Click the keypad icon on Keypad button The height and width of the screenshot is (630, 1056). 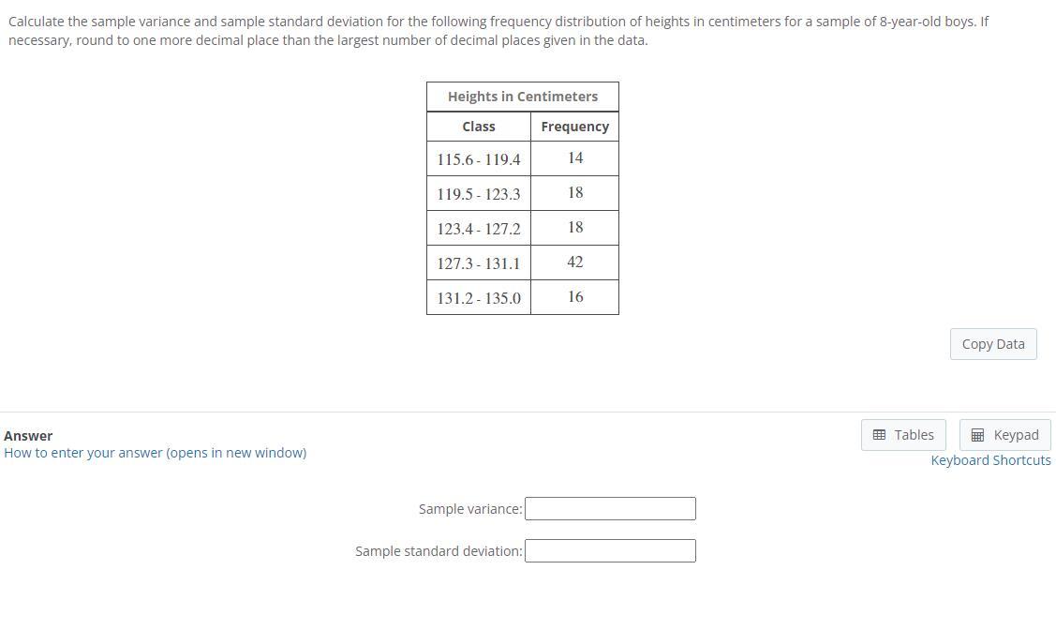(975, 434)
